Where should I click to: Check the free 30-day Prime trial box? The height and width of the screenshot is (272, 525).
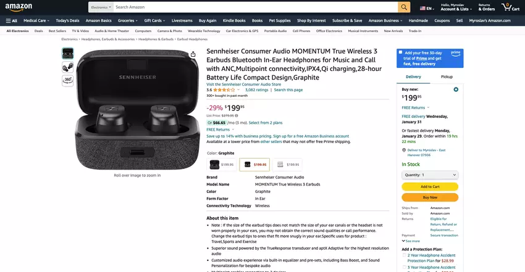coord(400,52)
